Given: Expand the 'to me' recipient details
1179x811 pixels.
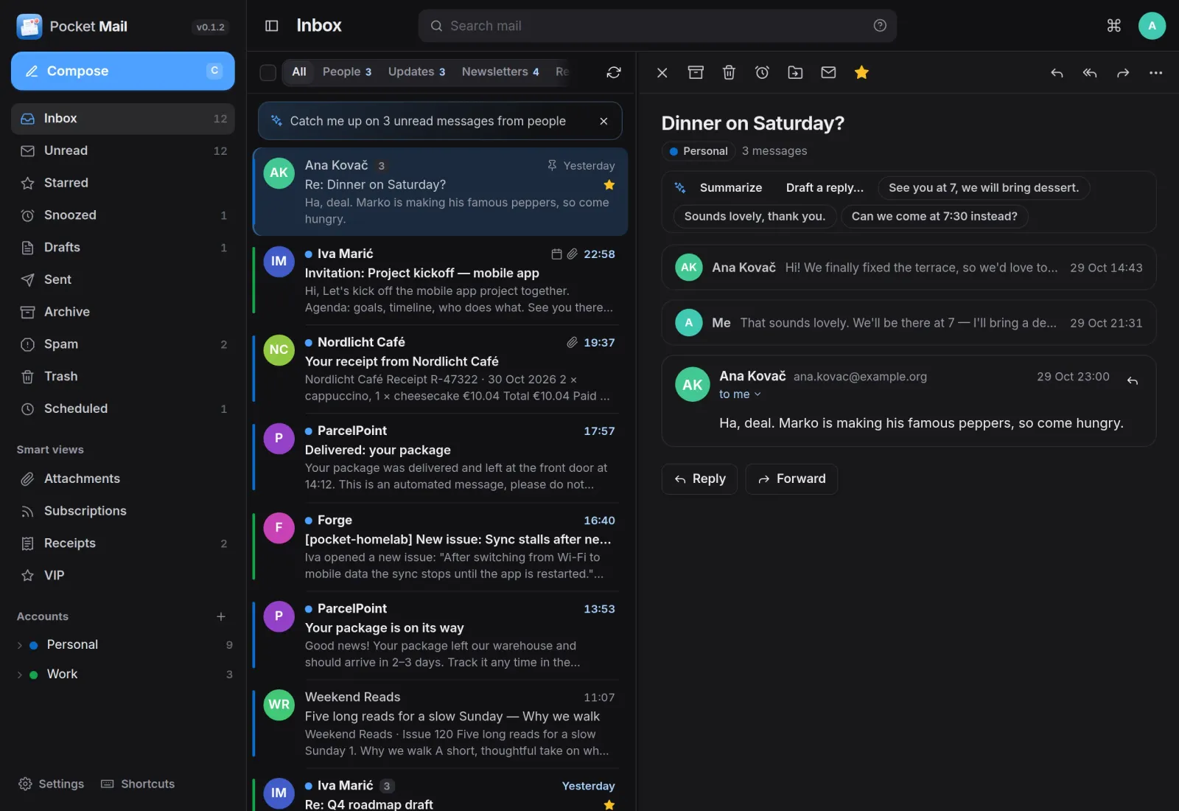Looking at the screenshot, I should point(740,394).
